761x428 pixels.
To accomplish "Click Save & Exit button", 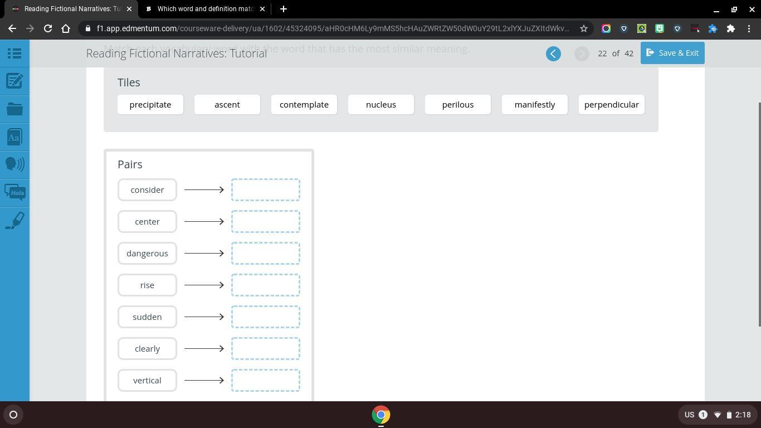I will pyautogui.click(x=672, y=53).
